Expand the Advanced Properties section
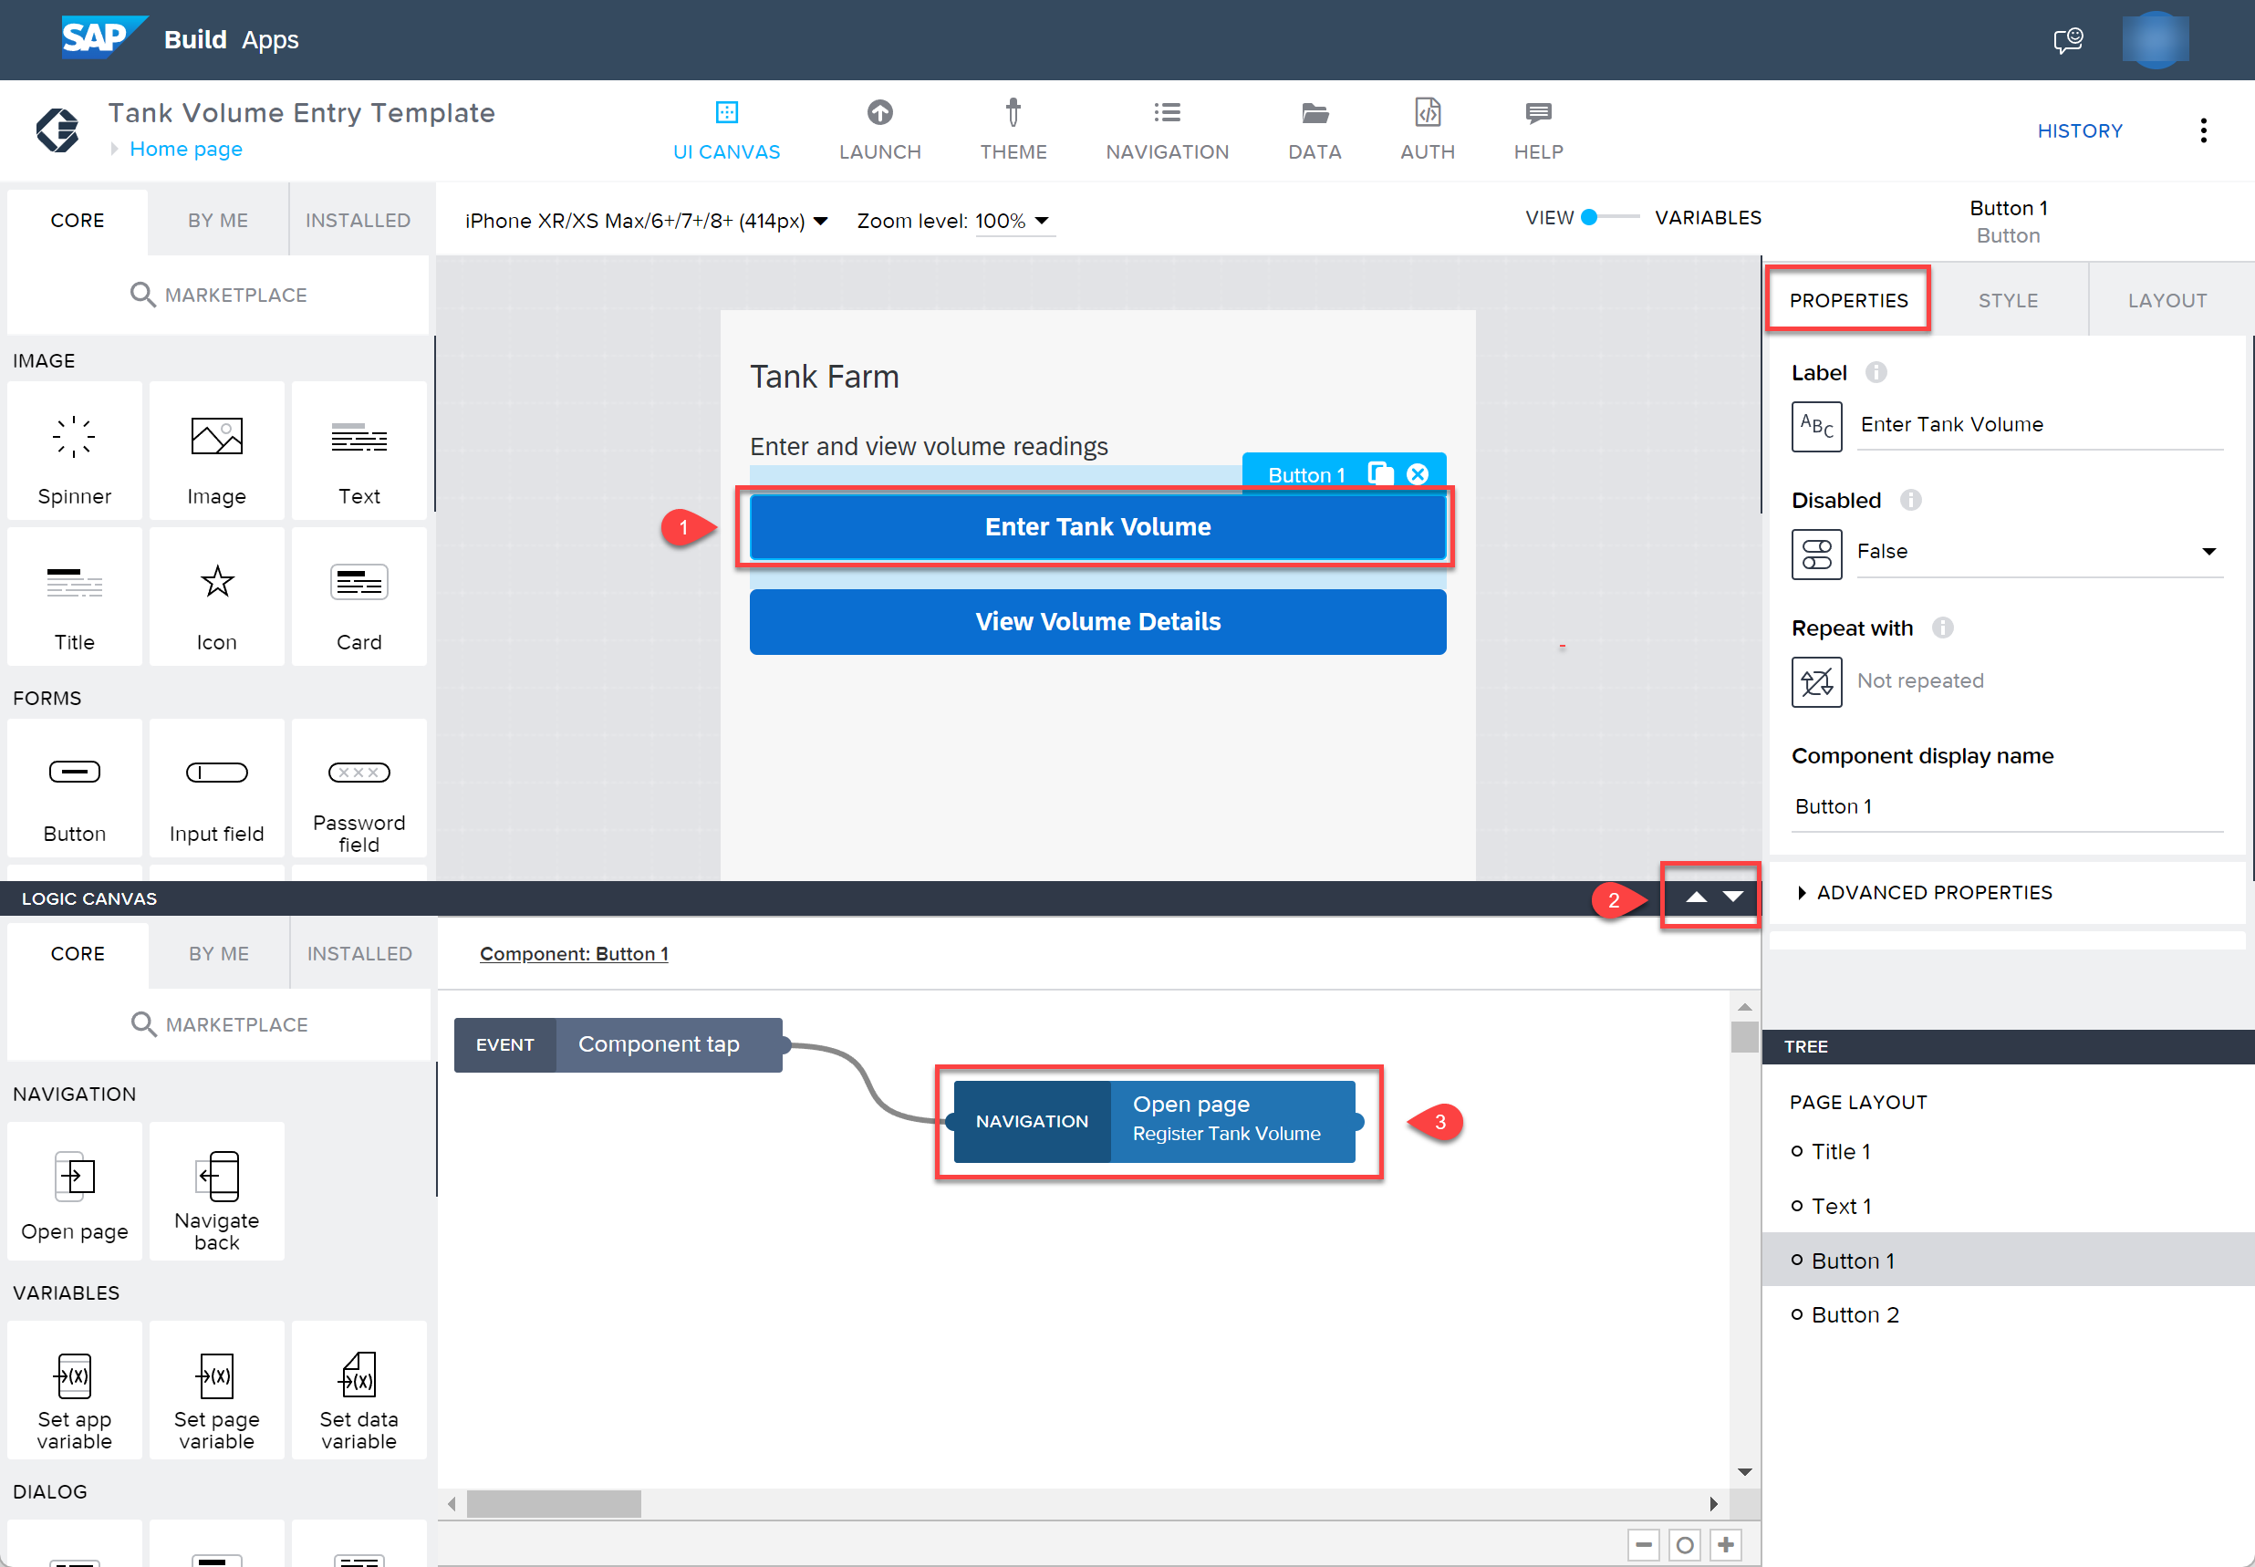 click(x=1924, y=892)
